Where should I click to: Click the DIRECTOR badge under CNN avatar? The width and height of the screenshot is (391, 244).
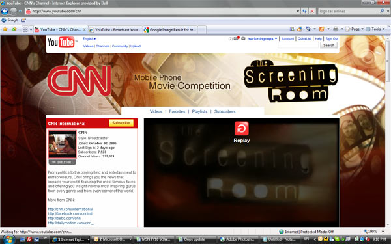(62, 162)
